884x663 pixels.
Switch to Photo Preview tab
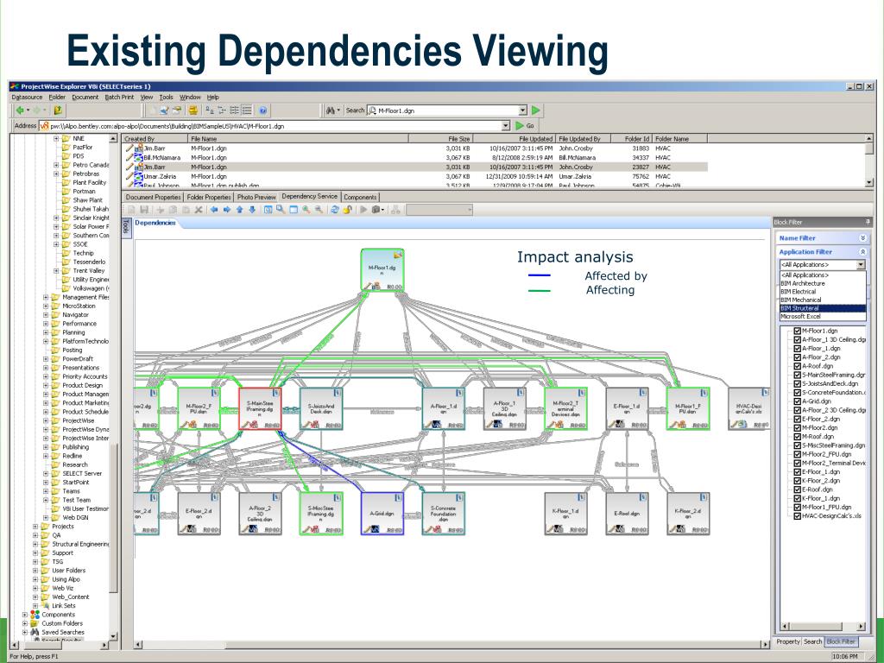(x=256, y=198)
